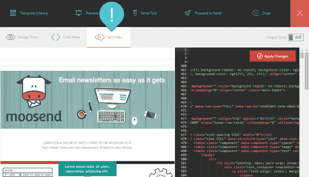Toggle the fold arrow on line 473
309x177 pixels.
(189, 119)
